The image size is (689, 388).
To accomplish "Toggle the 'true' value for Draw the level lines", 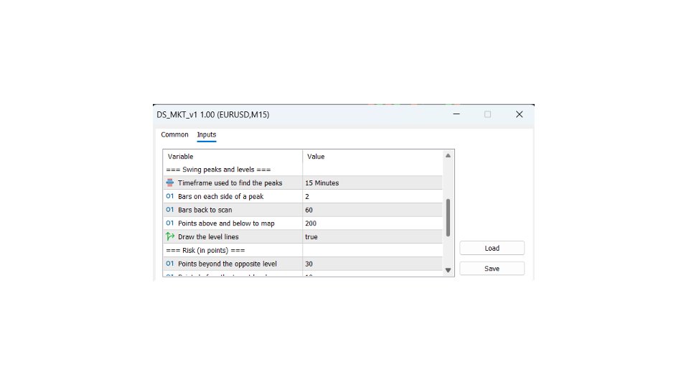I will coord(372,236).
